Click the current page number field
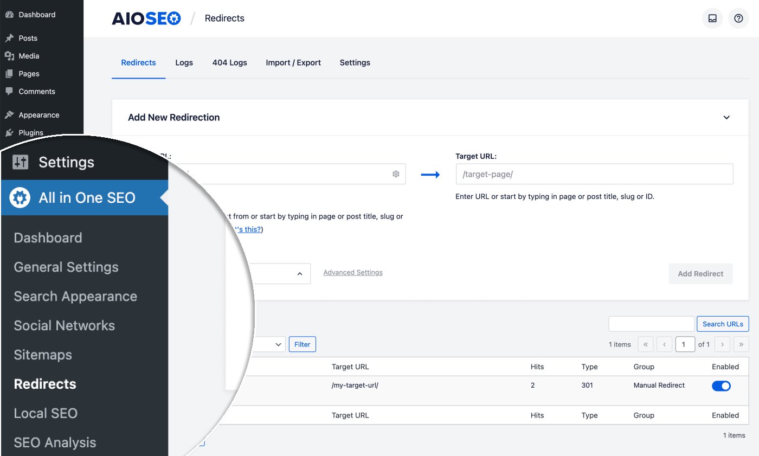Image resolution: width=759 pixels, height=456 pixels. coord(685,344)
